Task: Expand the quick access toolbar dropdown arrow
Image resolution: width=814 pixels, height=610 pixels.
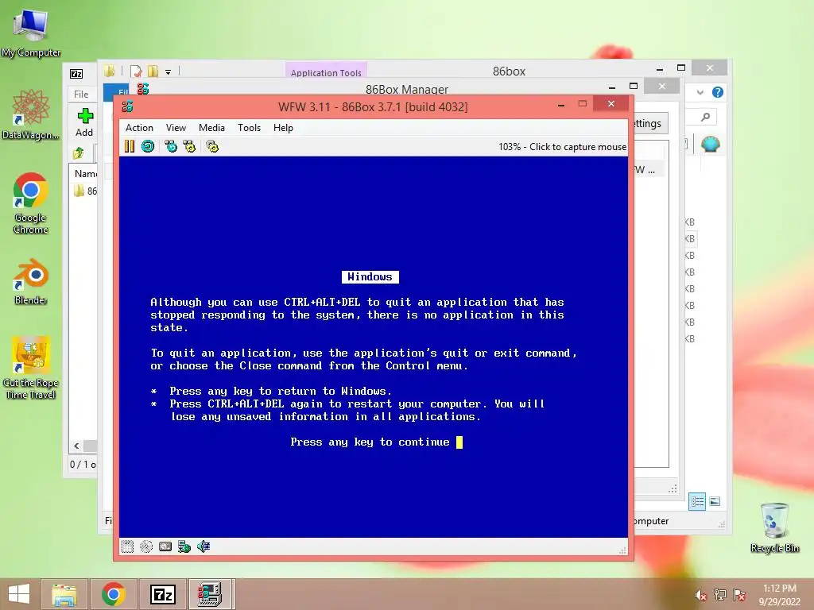Action: pos(169,72)
